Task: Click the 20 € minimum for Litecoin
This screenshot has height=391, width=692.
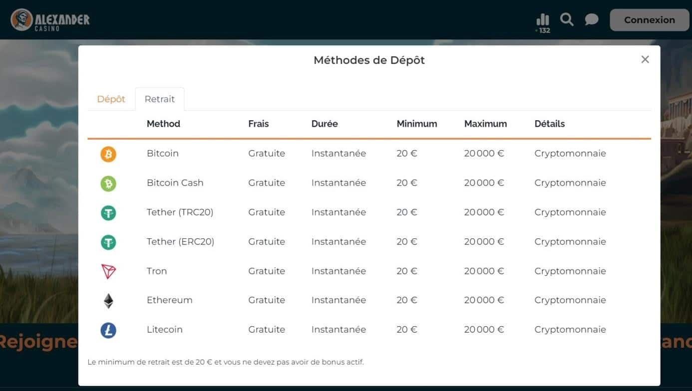Action: point(407,329)
